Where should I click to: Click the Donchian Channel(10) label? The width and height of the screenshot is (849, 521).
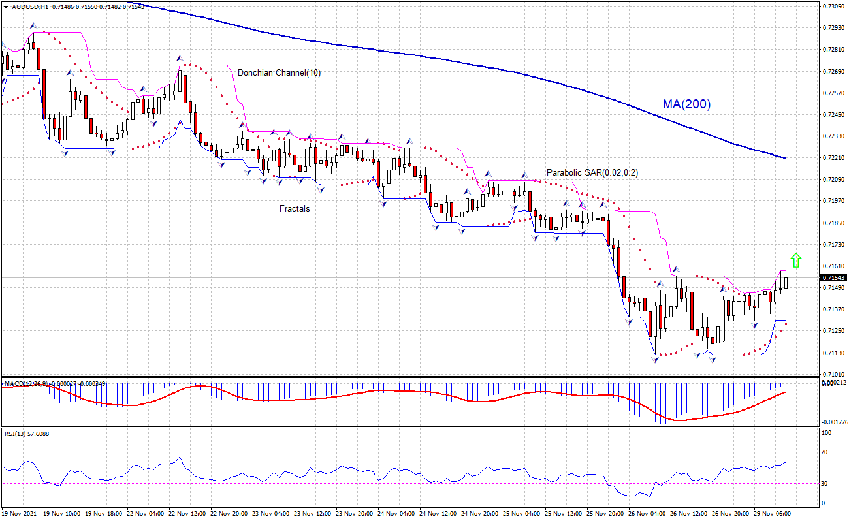[x=279, y=73]
